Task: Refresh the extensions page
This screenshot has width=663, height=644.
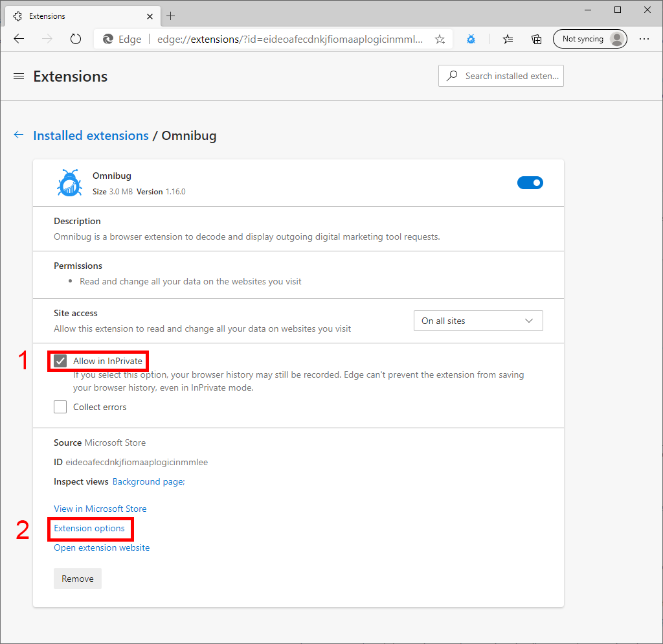Action: 75,39
